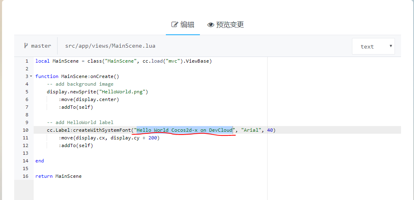Click 'cc.Label:createWithSystemFont' call

pos(89,130)
